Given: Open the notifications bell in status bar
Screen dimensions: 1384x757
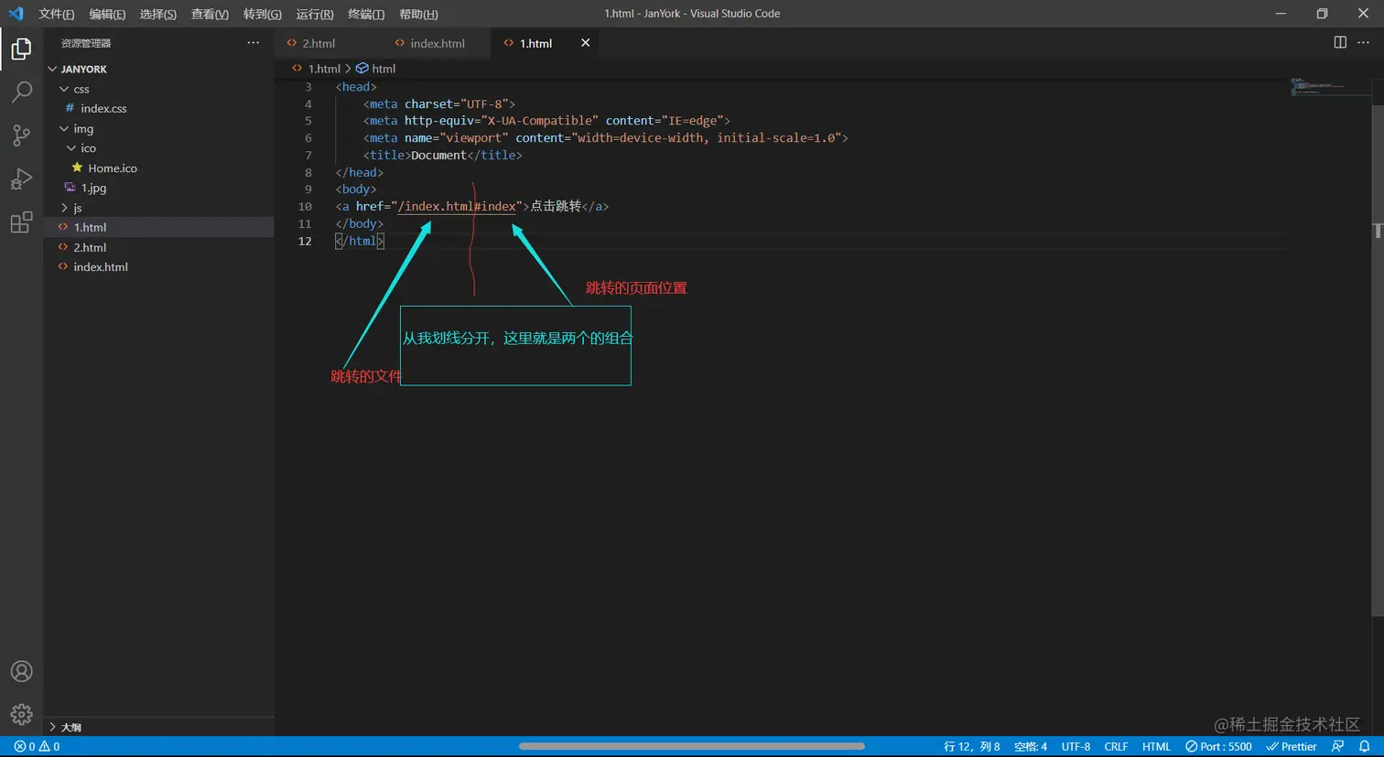Looking at the screenshot, I should (1365, 747).
